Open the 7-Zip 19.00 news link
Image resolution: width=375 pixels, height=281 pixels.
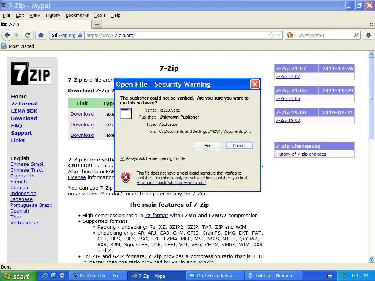(288, 120)
